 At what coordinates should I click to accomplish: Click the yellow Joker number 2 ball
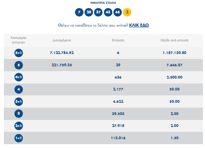tap(127, 12)
